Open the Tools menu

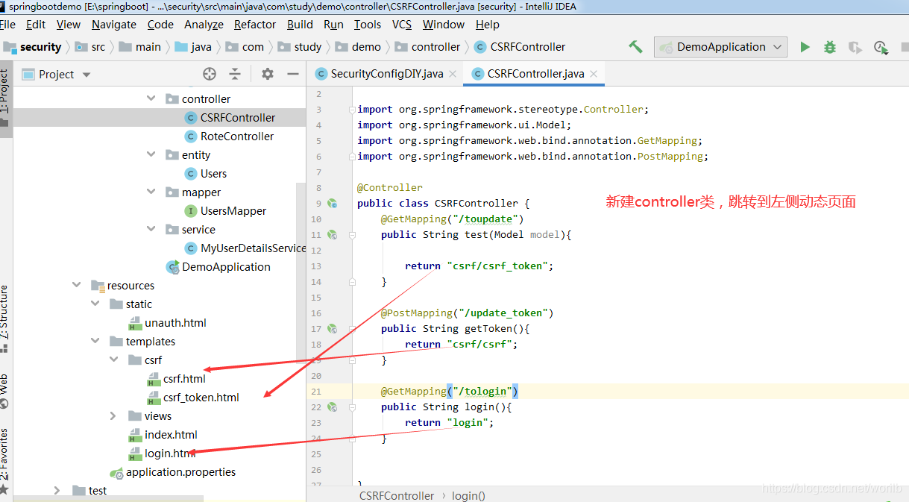tap(368, 24)
